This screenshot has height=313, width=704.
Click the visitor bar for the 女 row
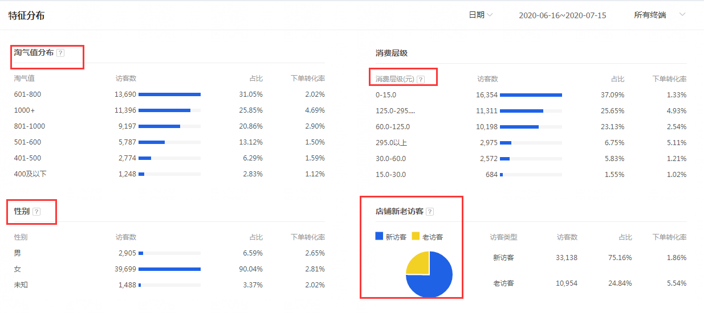(x=169, y=269)
